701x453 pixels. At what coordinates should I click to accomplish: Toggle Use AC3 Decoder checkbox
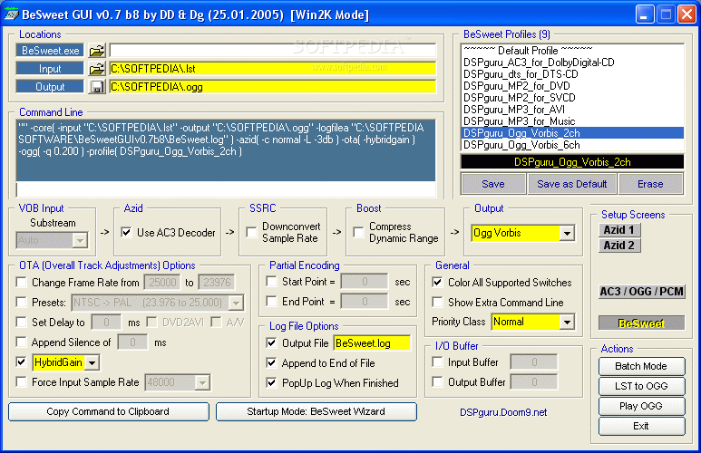127,232
